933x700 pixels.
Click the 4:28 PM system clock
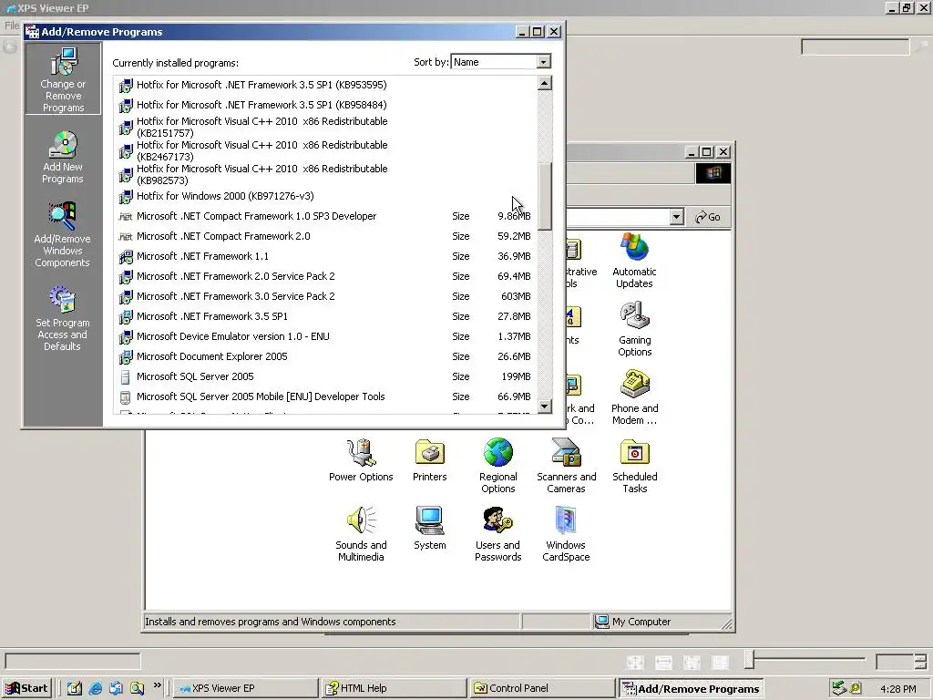pyautogui.click(x=897, y=689)
